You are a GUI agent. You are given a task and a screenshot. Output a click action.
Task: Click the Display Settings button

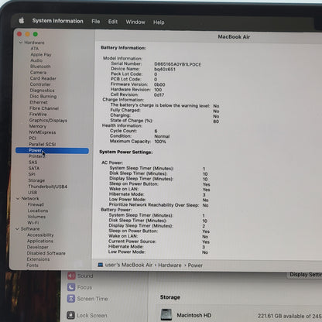pyautogui.click(x=304, y=275)
